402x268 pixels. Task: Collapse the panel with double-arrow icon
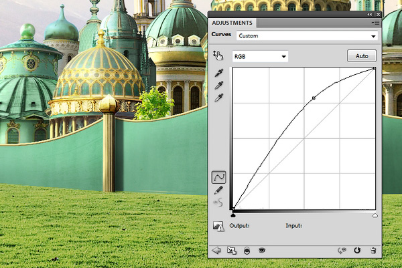pyautogui.click(x=369, y=15)
